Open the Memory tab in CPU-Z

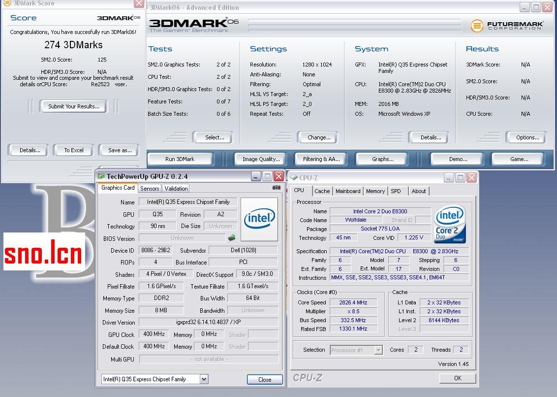pos(375,191)
